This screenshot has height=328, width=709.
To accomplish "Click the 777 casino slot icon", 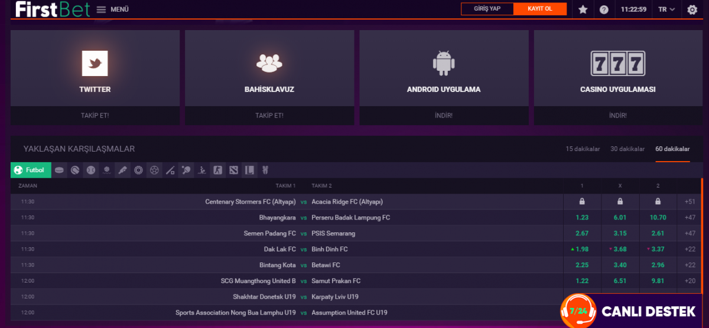I will pos(618,63).
